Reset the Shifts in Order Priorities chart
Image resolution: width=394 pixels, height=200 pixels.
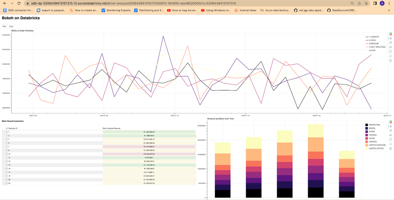[x=390, y=56]
